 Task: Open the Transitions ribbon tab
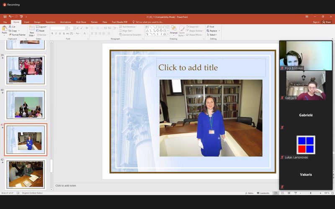tap(50, 22)
